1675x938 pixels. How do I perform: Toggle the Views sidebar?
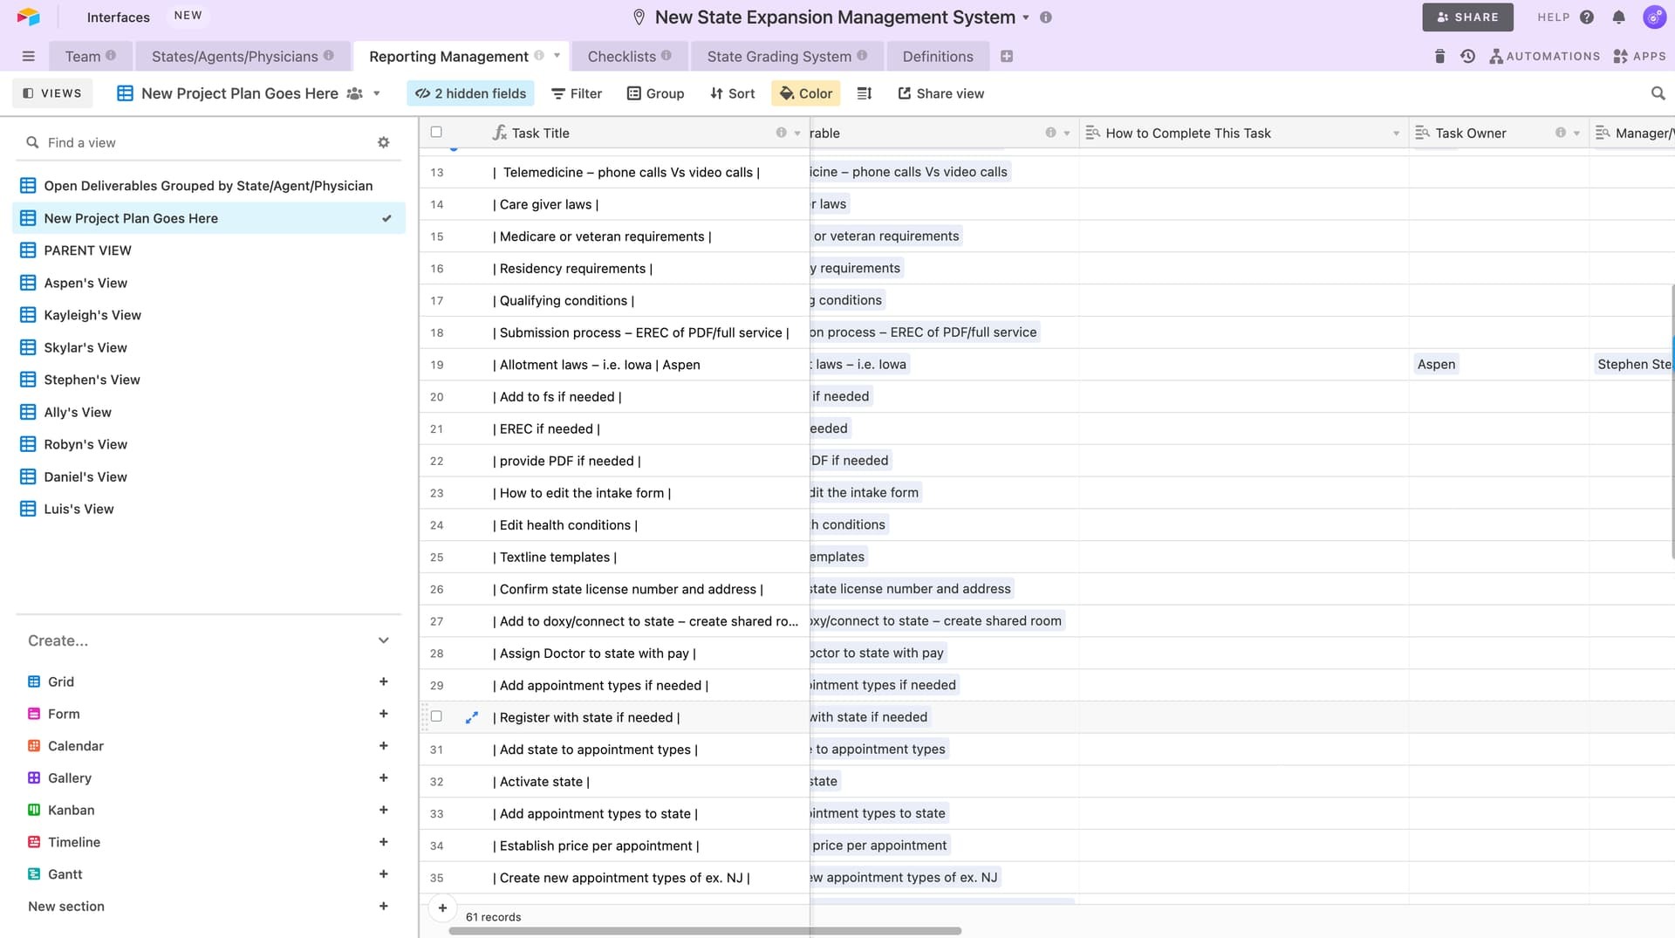pos(52,93)
